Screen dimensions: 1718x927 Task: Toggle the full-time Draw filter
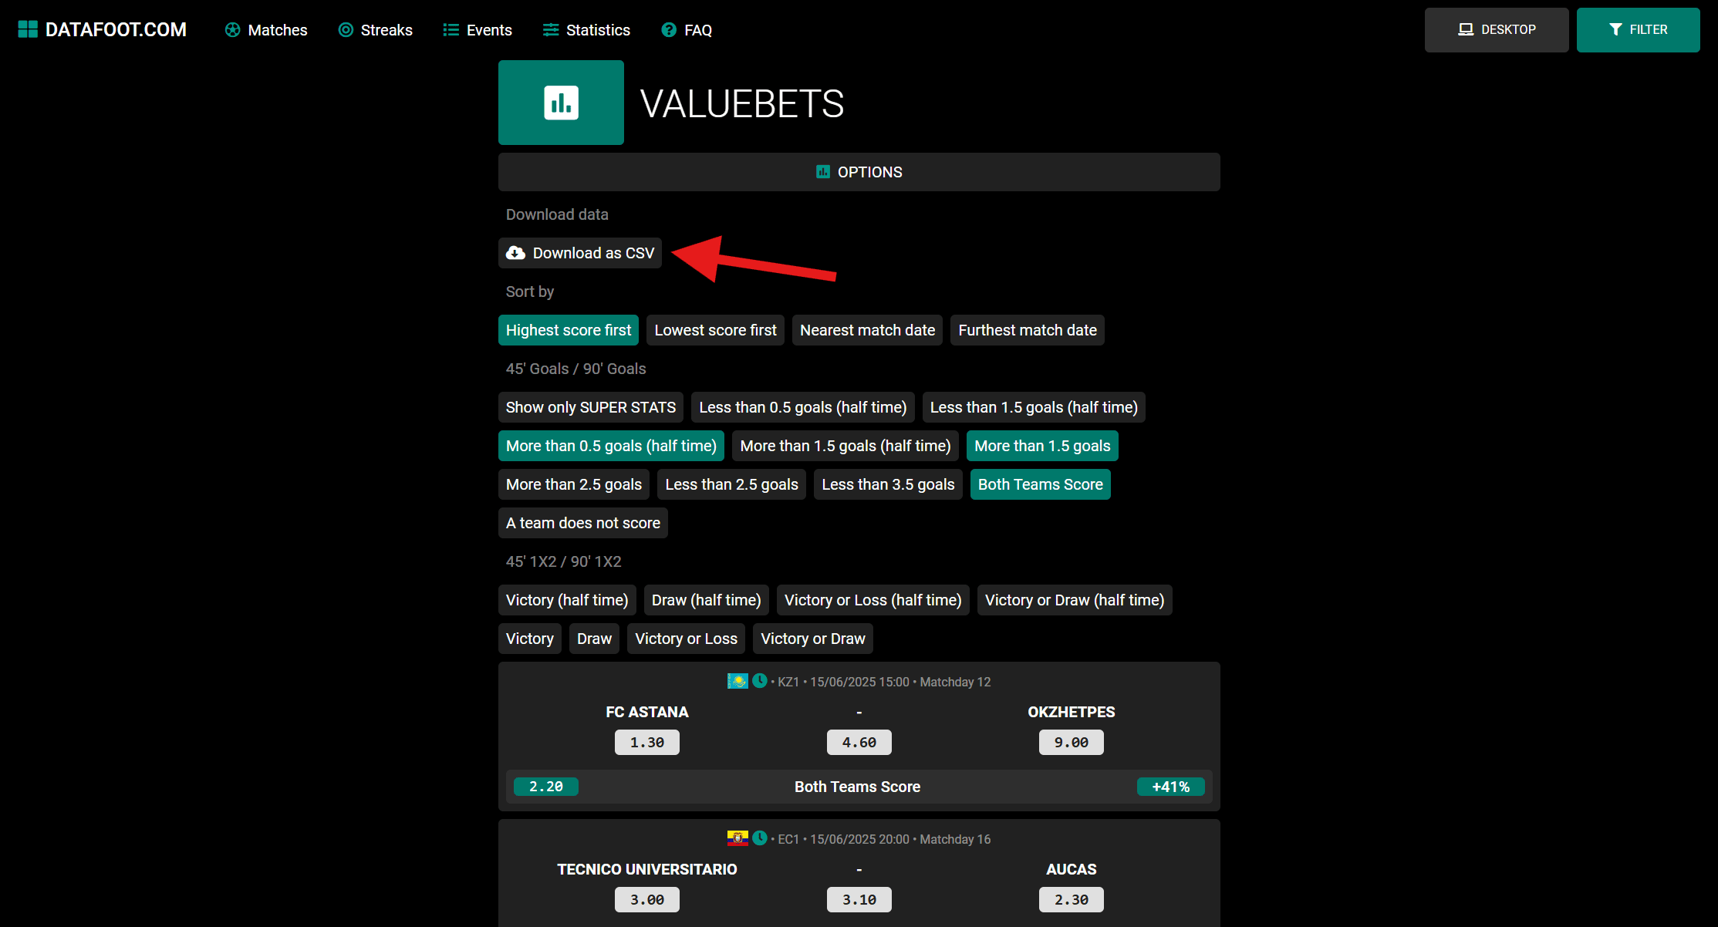point(595,639)
